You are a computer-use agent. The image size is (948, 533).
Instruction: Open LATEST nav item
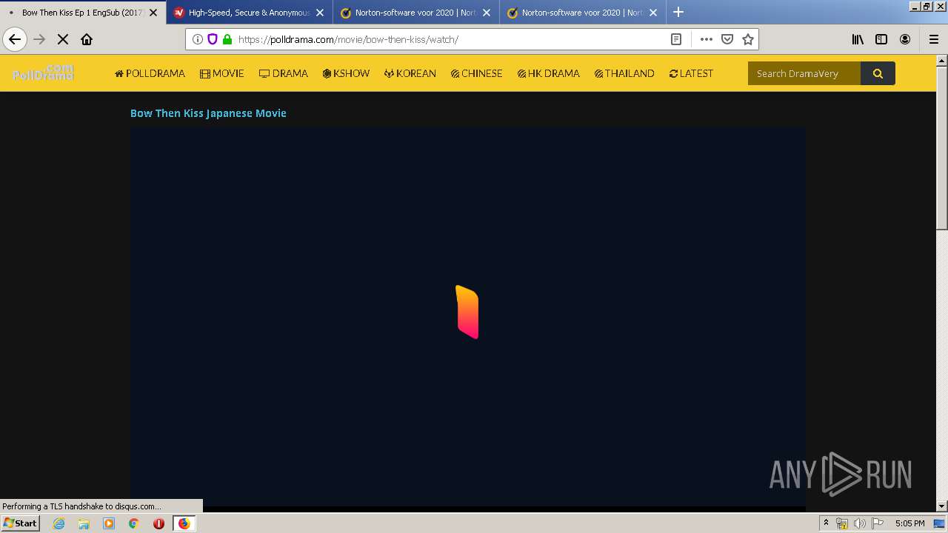pyautogui.click(x=691, y=73)
